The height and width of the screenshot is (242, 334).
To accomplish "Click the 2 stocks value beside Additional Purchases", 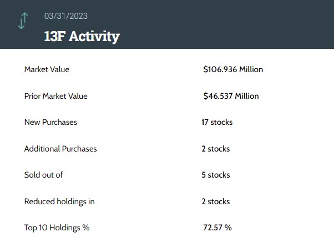I will pyautogui.click(x=215, y=149).
